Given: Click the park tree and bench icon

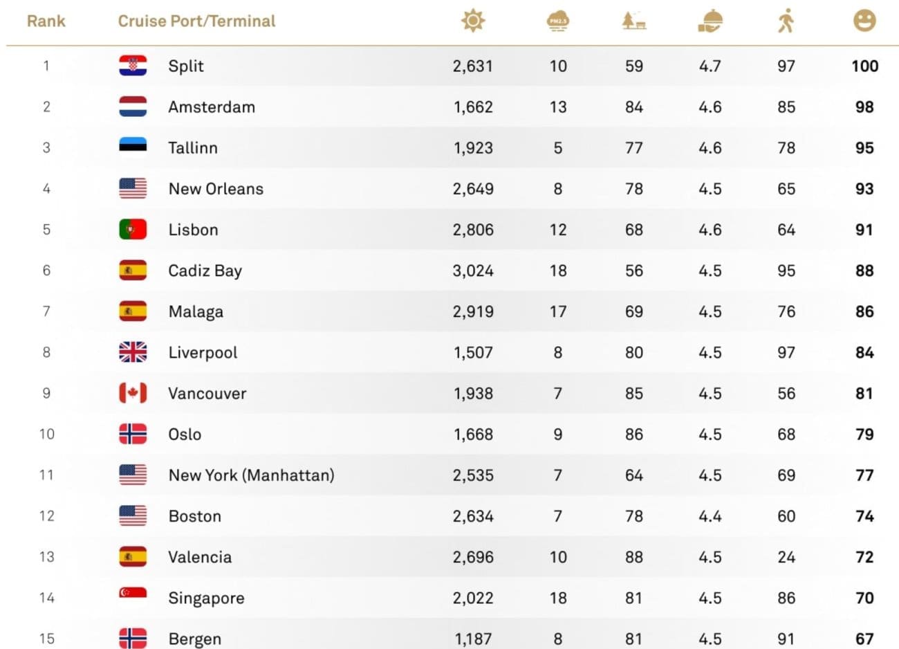Looking at the screenshot, I should click(x=633, y=21).
